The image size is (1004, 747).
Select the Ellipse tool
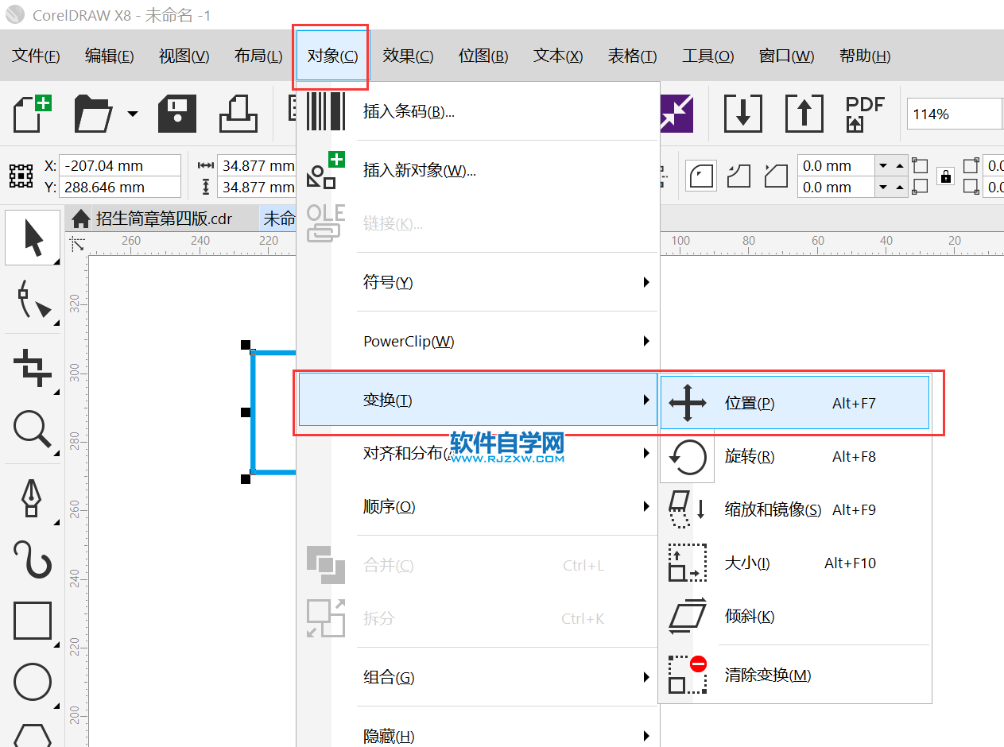coord(33,681)
